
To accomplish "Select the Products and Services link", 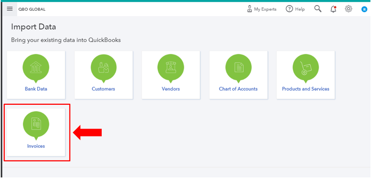I will 306,89.
